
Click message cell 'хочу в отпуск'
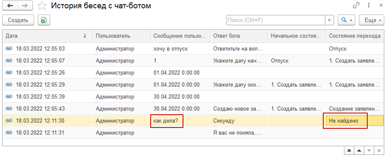tap(171, 48)
